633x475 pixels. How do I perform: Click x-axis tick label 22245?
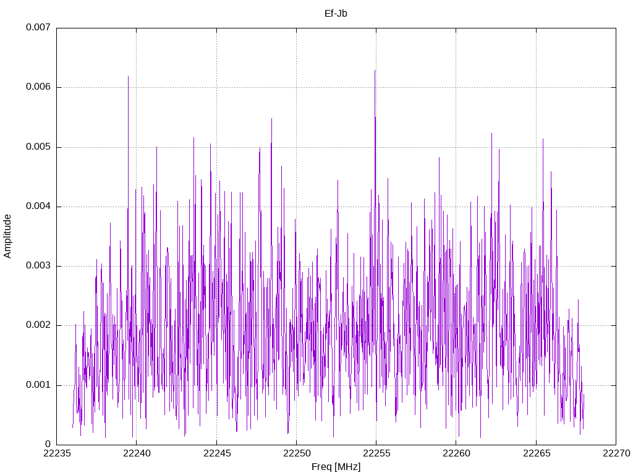217,453
